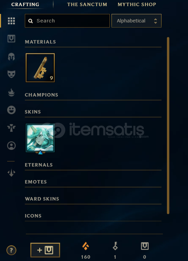The height and width of the screenshot is (261, 188).
Task: Filter loot by ward skins icon
Action: [x=11, y=128]
